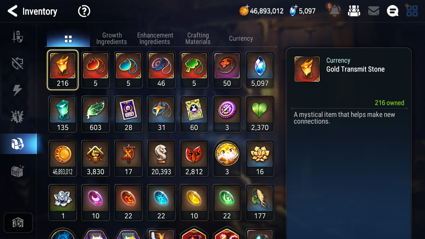
Task: Open the mail envelope icon
Action: [x=374, y=11]
